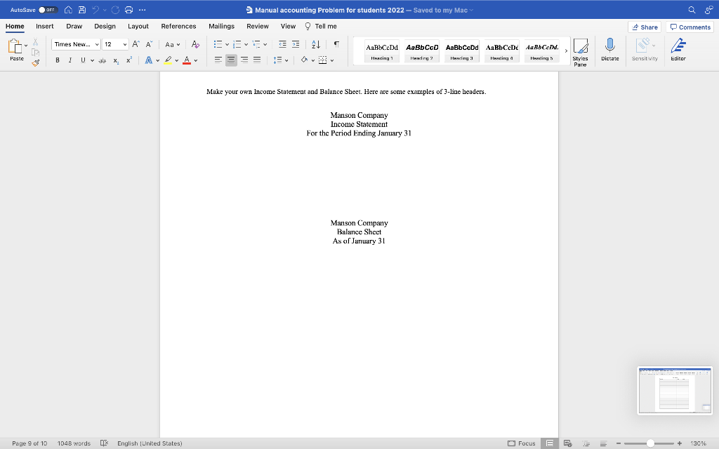Toggle center alignment
This screenshot has width=719, height=449.
click(231, 60)
